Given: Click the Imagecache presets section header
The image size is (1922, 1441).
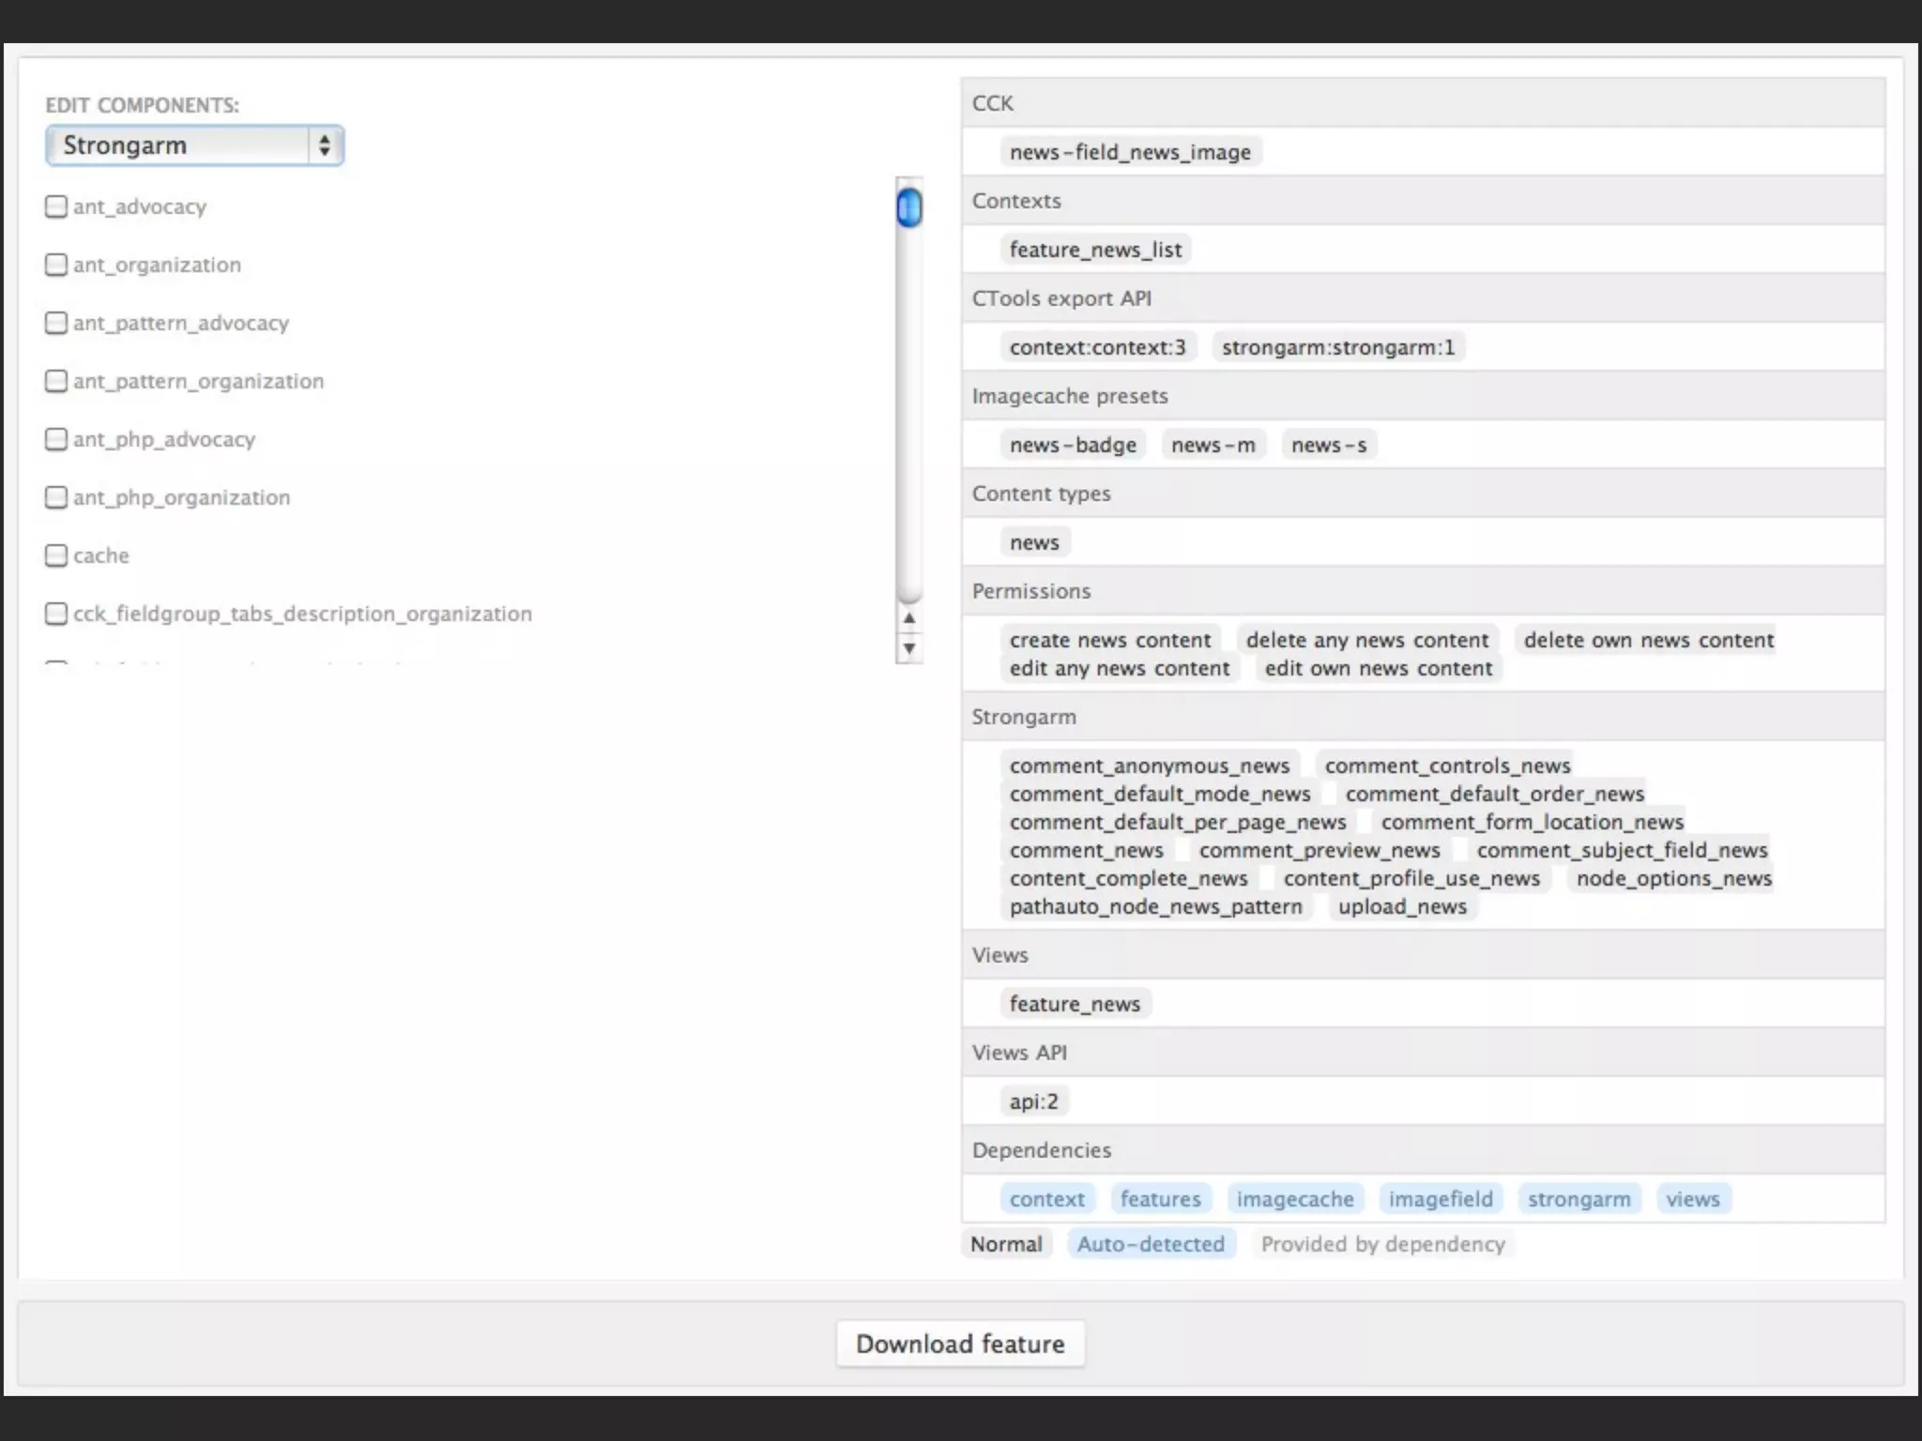Looking at the screenshot, I should point(1423,396).
